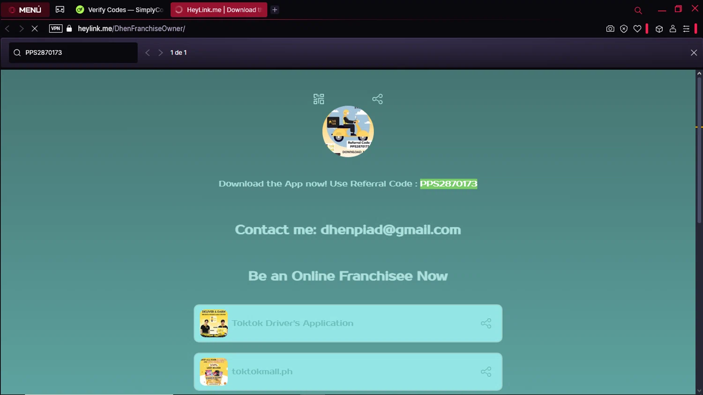Viewport: 703px width, 395px height.
Task: Click the toktokmall.ph thumbnail image
Action: 214,372
